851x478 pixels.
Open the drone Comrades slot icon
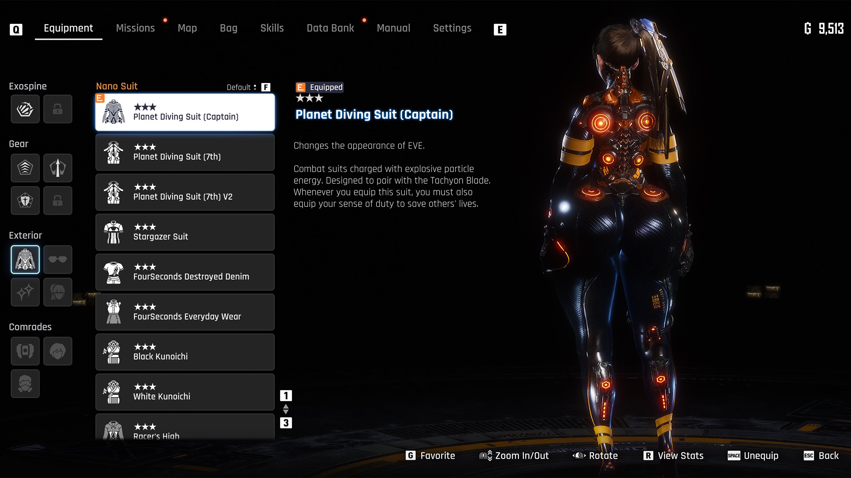pyautogui.click(x=25, y=351)
